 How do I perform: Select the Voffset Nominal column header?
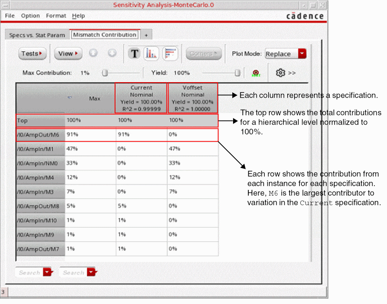[193, 98]
